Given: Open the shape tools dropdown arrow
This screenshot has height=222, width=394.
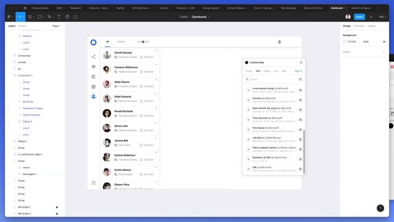Looking at the screenshot, I should pos(43,17).
